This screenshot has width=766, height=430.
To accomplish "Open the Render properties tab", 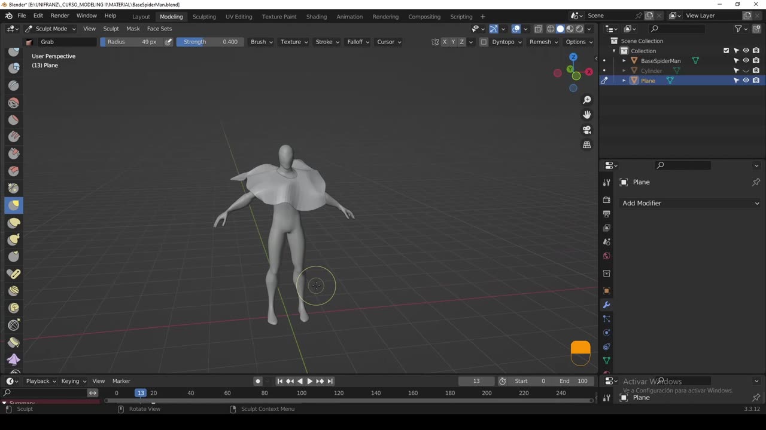I will pos(607,200).
